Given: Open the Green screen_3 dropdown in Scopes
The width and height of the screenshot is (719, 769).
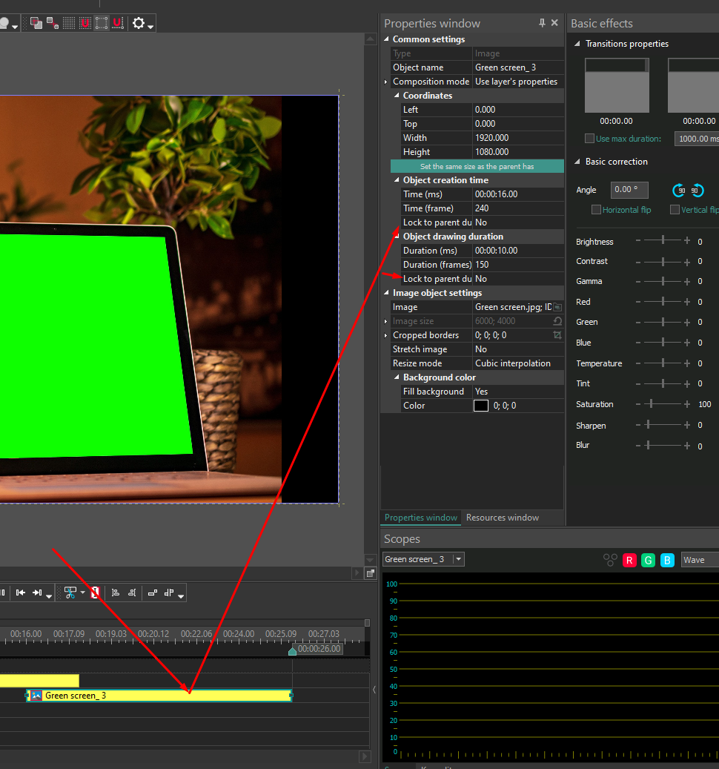Looking at the screenshot, I should (x=459, y=559).
